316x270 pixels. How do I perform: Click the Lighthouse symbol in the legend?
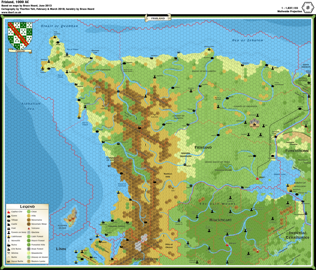point(9,236)
